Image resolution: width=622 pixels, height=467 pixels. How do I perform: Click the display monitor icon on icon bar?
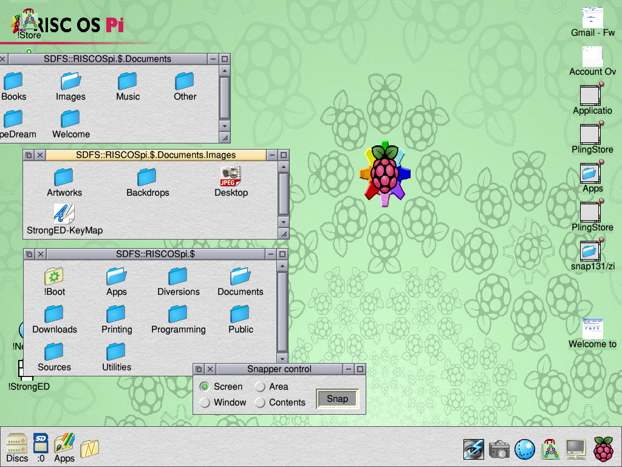576,449
